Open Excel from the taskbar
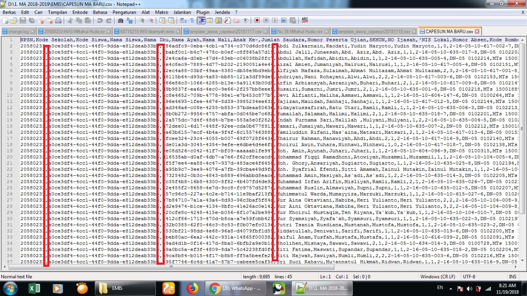527x296 pixels. [34, 288]
